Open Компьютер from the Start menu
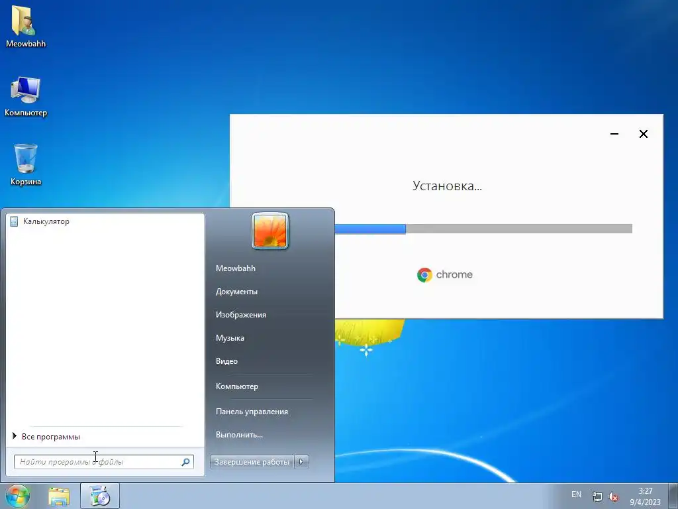 (237, 386)
